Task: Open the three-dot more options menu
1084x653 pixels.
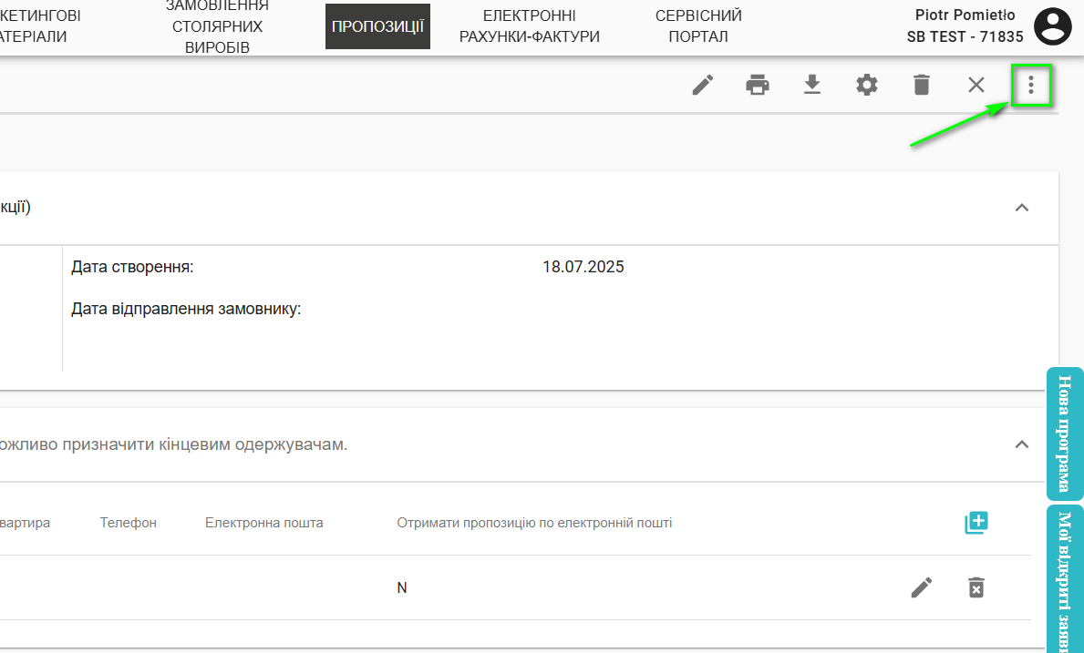Action: tap(1031, 85)
